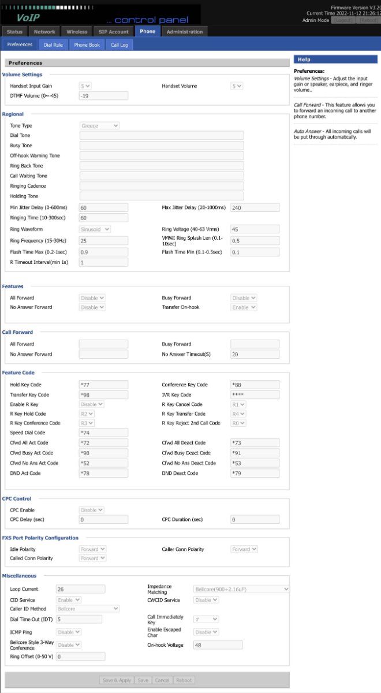This screenshot has height=693, width=381.
Task: Click the On-hook Voltage input field
Action: click(x=218, y=645)
